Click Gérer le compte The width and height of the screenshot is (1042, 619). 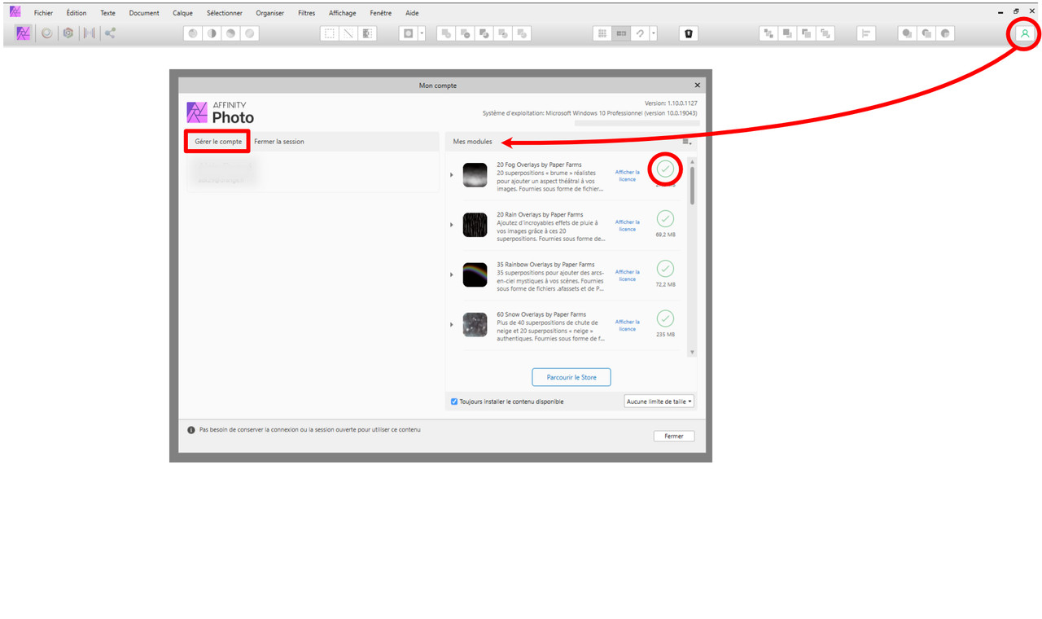click(218, 142)
